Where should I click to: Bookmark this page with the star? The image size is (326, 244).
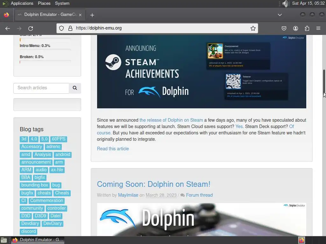coord(253,28)
